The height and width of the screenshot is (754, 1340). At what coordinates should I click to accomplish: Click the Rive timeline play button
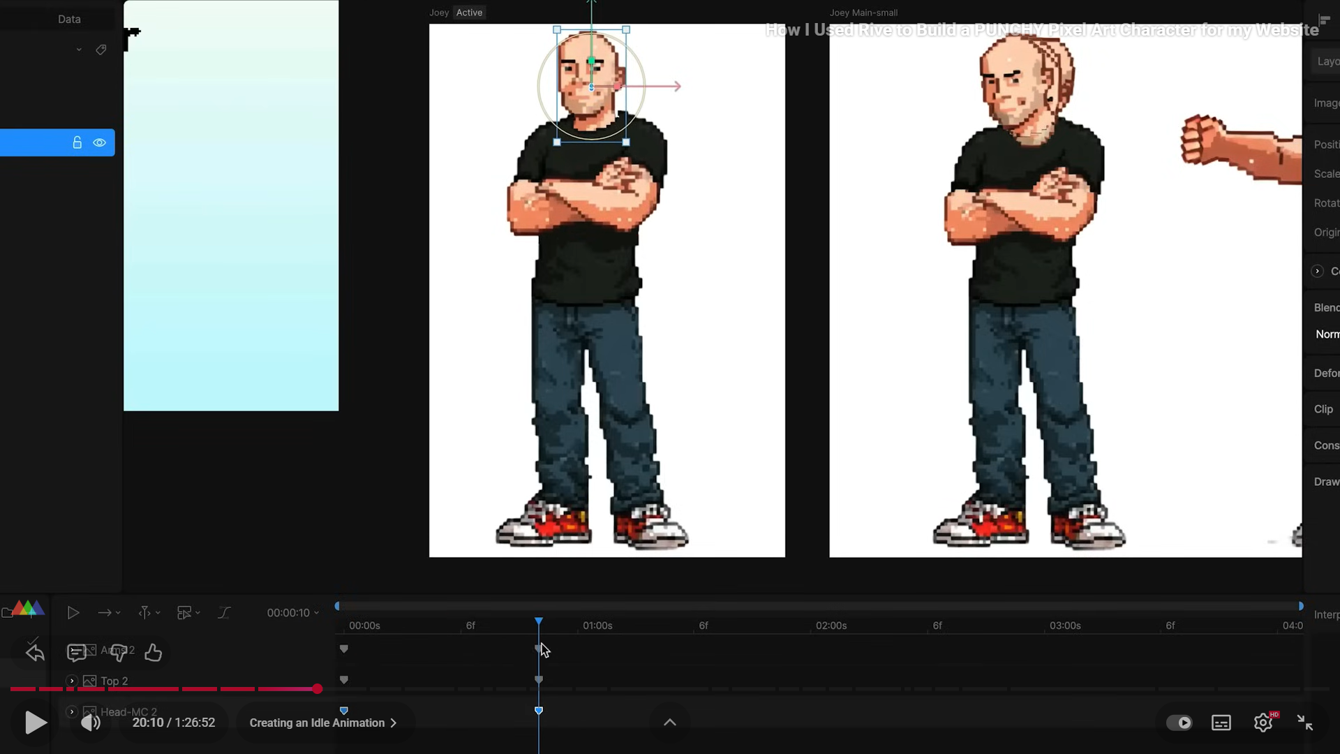(x=73, y=613)
